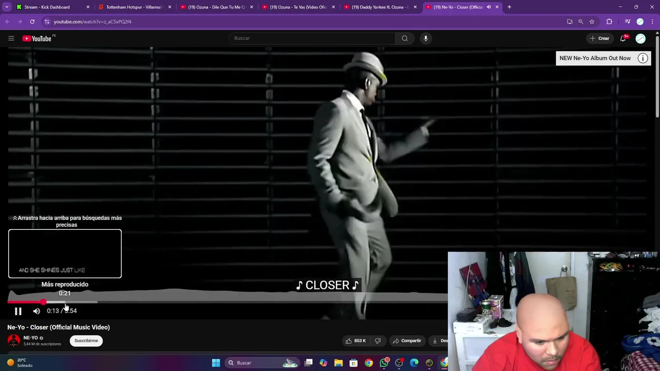Screen dimensions: 660x371
Task: Go to the YouTube home logo
Action: click(37, 38)
